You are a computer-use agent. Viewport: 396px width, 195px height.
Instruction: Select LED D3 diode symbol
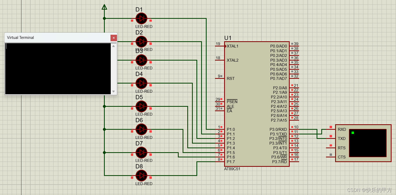click(141, 60)
